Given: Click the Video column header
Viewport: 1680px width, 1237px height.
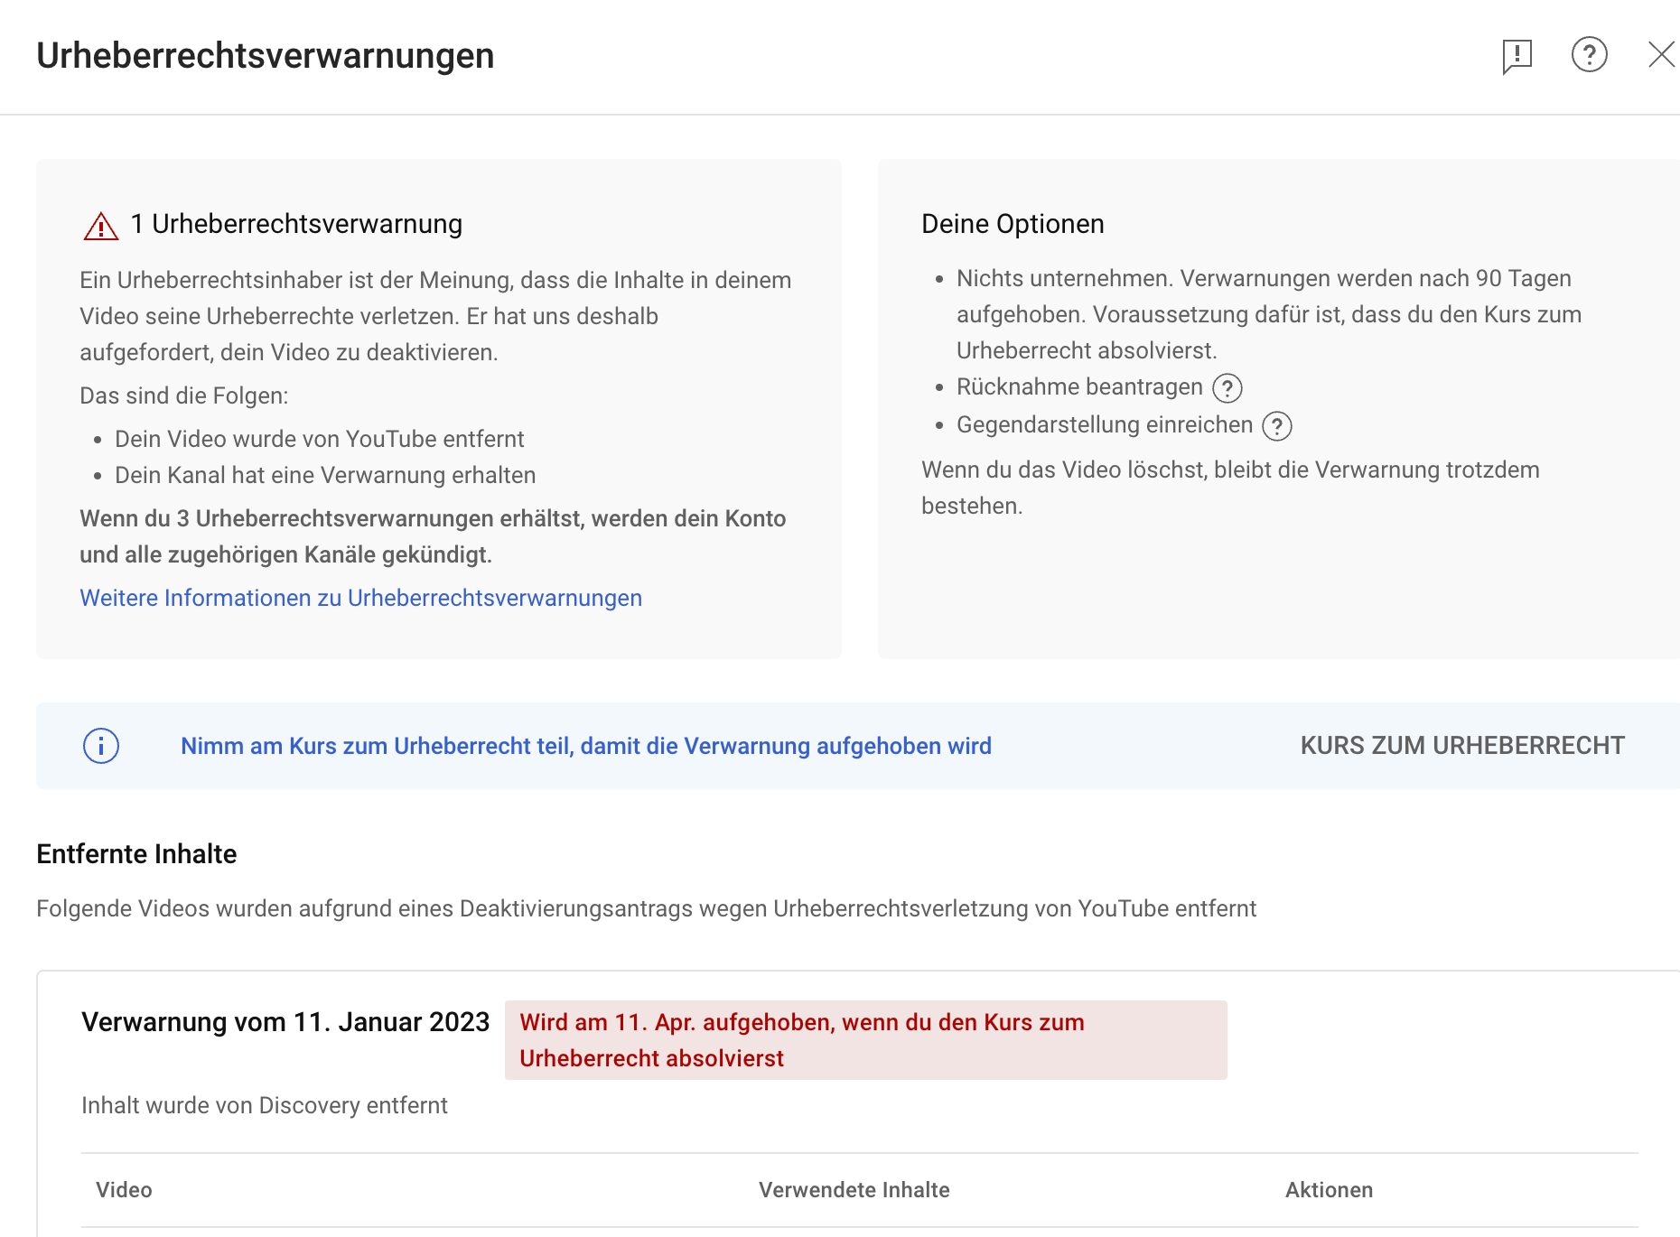Looking at the screenshot, I should pyautogui.click(x=124, y=1190).
